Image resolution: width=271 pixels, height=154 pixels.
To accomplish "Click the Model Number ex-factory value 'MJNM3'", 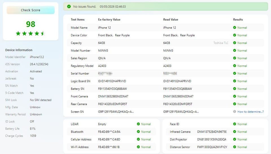I will 103,50.
